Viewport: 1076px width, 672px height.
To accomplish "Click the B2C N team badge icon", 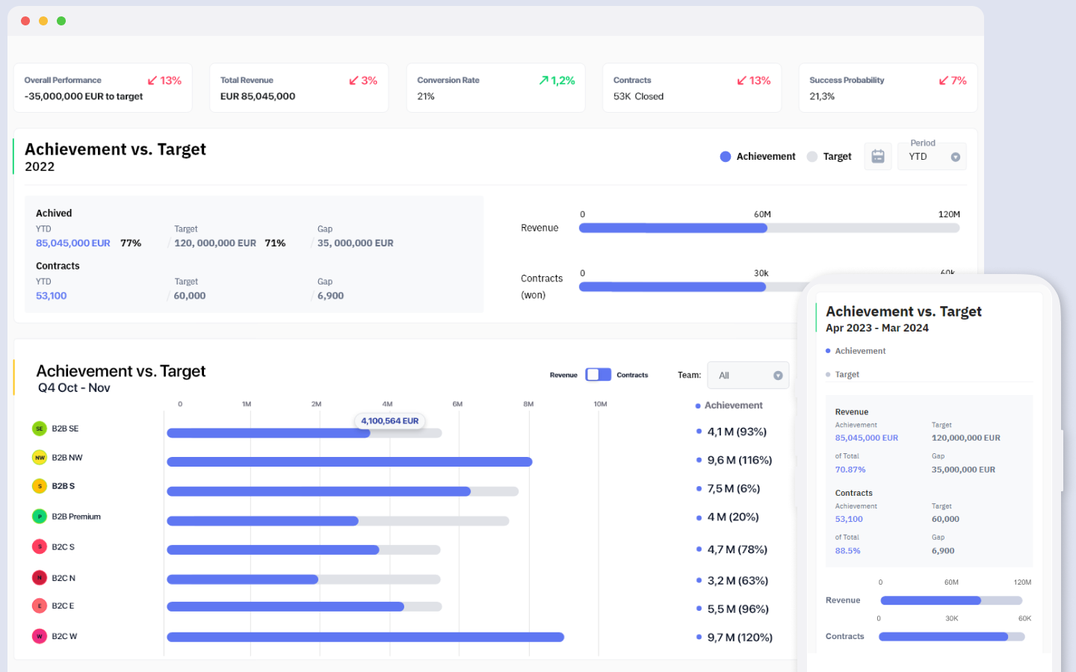I will (40, 577).
